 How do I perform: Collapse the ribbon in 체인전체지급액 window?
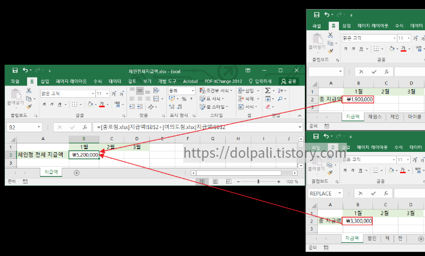300,116
